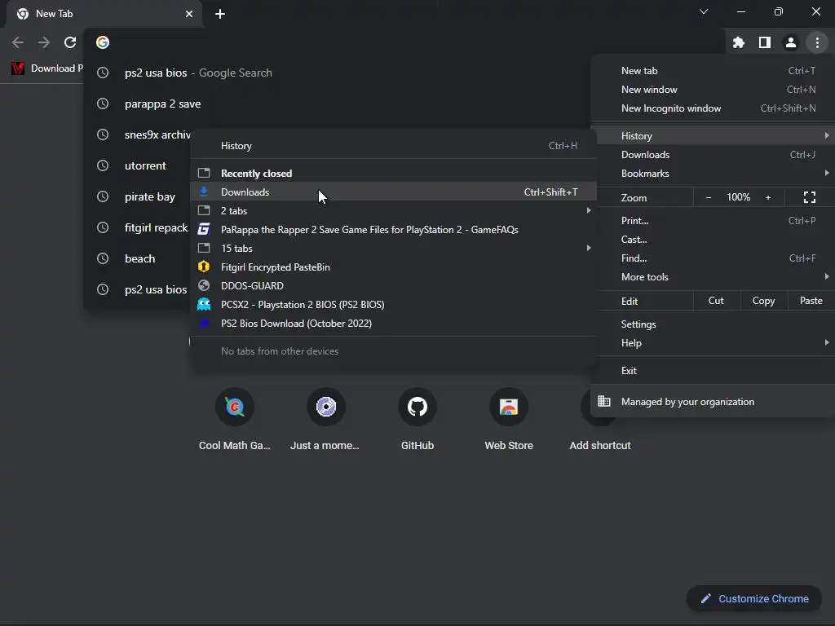Open the Just a moment shortcut
This screenshot has height=626, width=835.
coord(325,420)
